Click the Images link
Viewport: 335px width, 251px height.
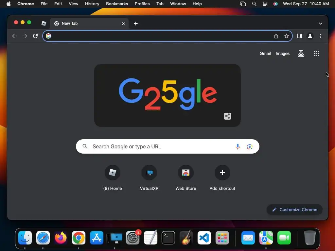[x=282, y=54]
